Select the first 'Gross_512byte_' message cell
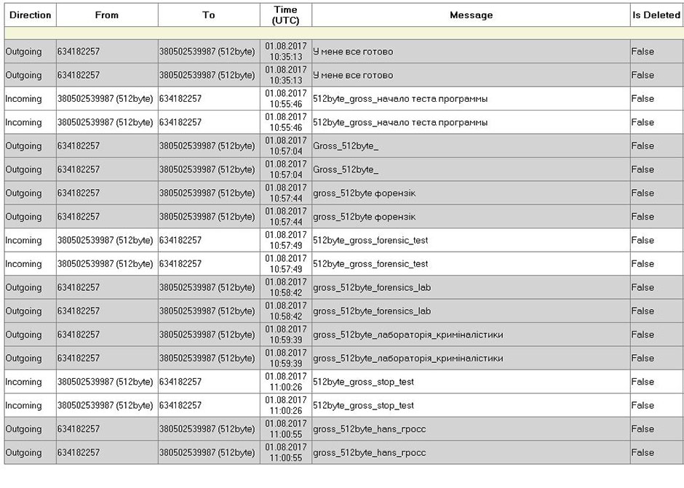 (x=346, y=146)
